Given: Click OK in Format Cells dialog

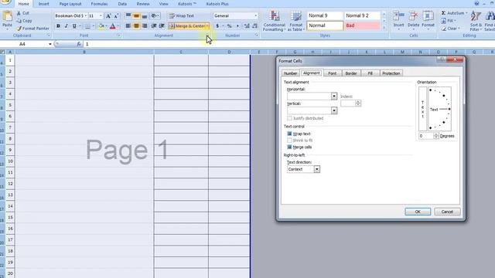Looking at the screenshot, I should 418,212.
